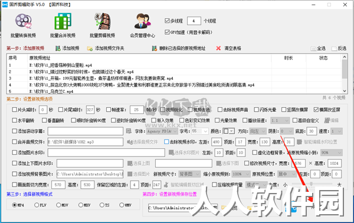The image size is (354, 223).
Task: Click the 编辑 icon beside 高级自定义
Action: [327, 121]
